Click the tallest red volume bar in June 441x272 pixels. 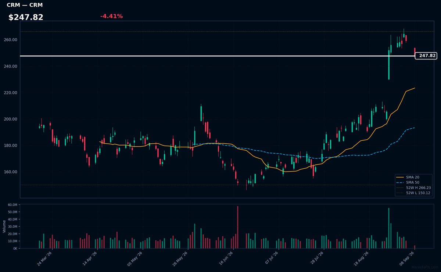tap(238, 227)
